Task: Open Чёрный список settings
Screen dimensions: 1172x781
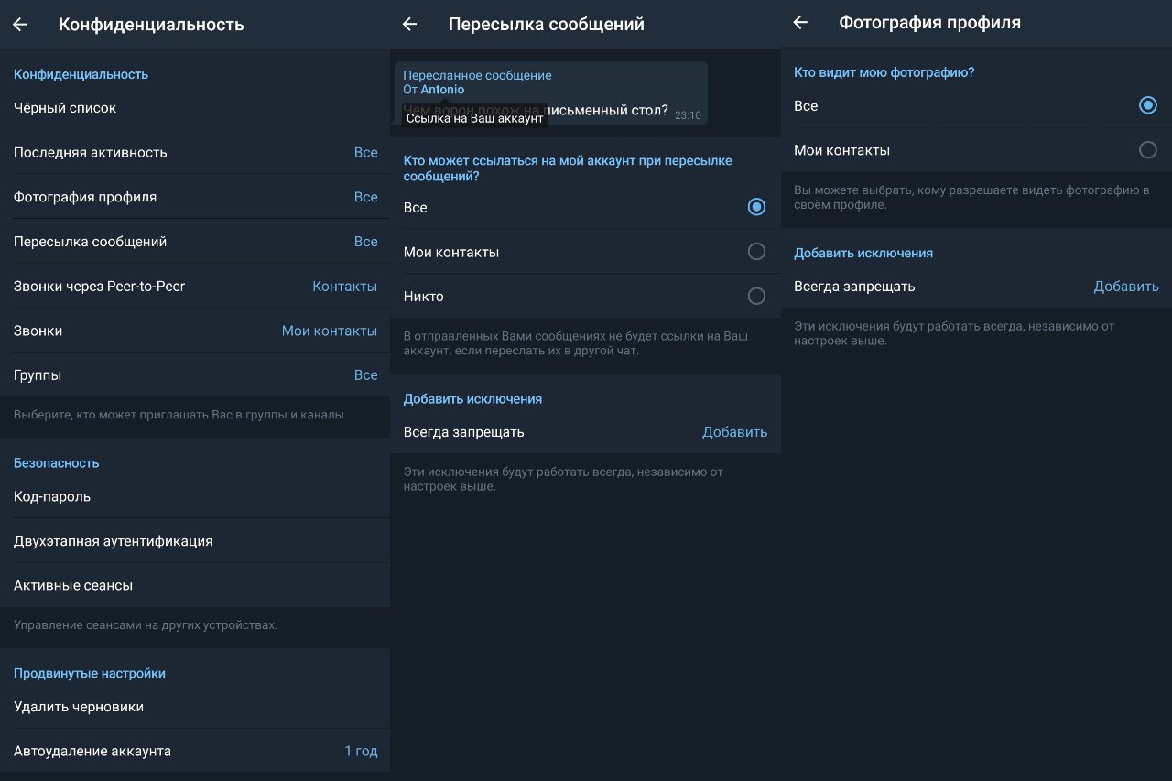Action: pos(194,108)
